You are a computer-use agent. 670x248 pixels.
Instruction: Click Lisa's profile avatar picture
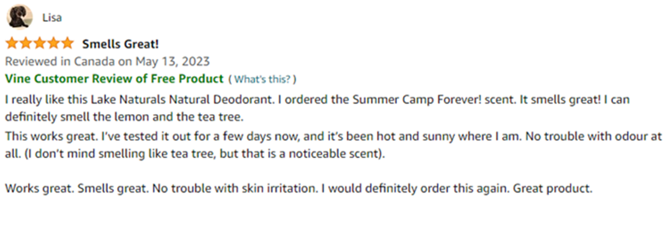coord(19,17)
